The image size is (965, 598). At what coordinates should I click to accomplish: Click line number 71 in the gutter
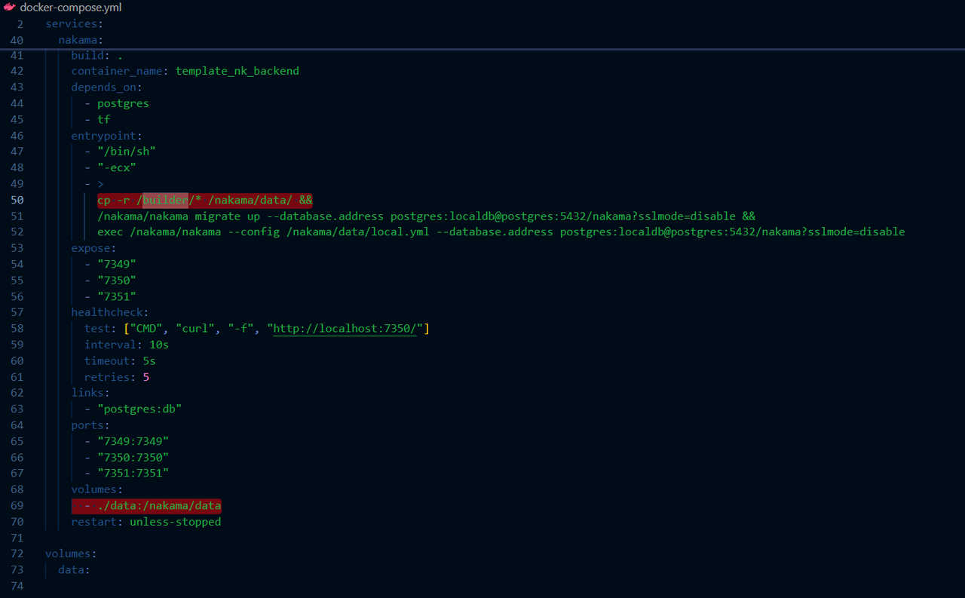[17, 538]
